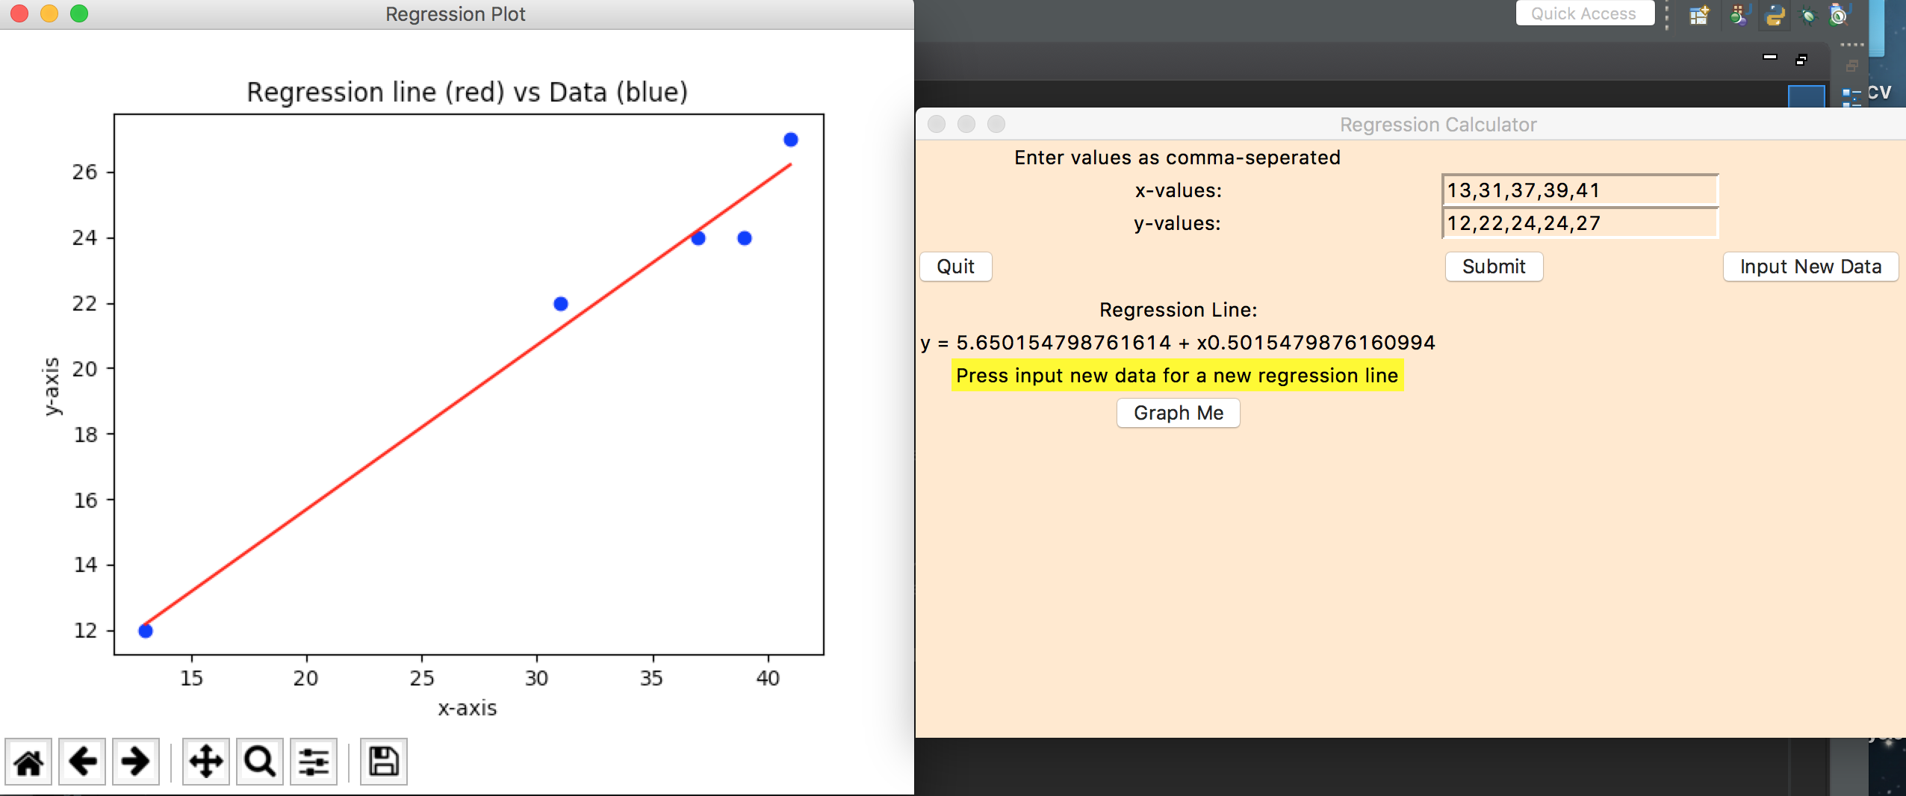This screenshot has height=796, width=1906.
Task: Select the y-values input field
Action: click(x=1580, y=223)
